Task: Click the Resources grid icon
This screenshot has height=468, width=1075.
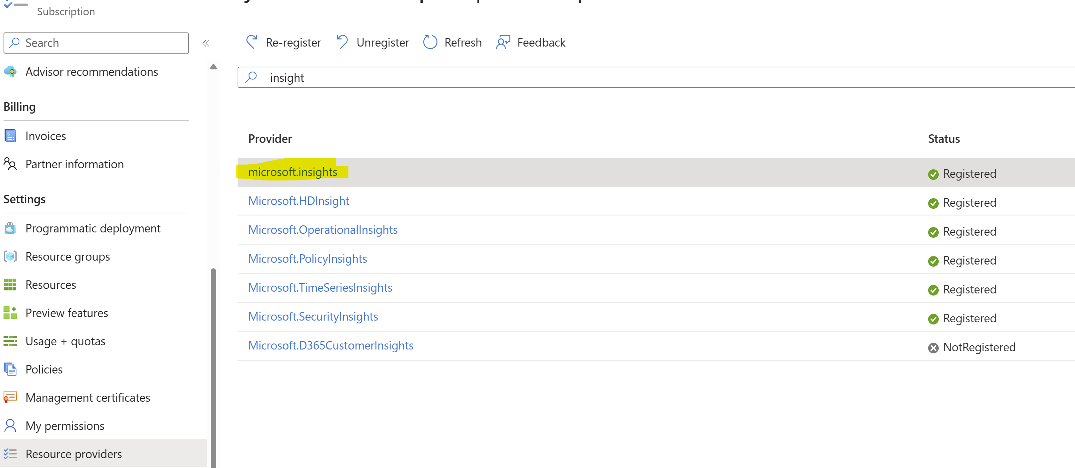Action: [x=10, y=285]
